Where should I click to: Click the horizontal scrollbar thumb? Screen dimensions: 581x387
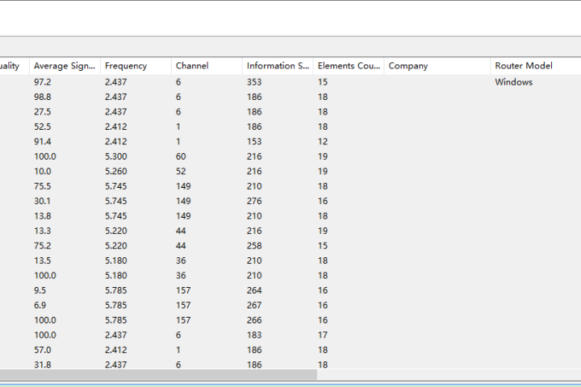(159, 374)
